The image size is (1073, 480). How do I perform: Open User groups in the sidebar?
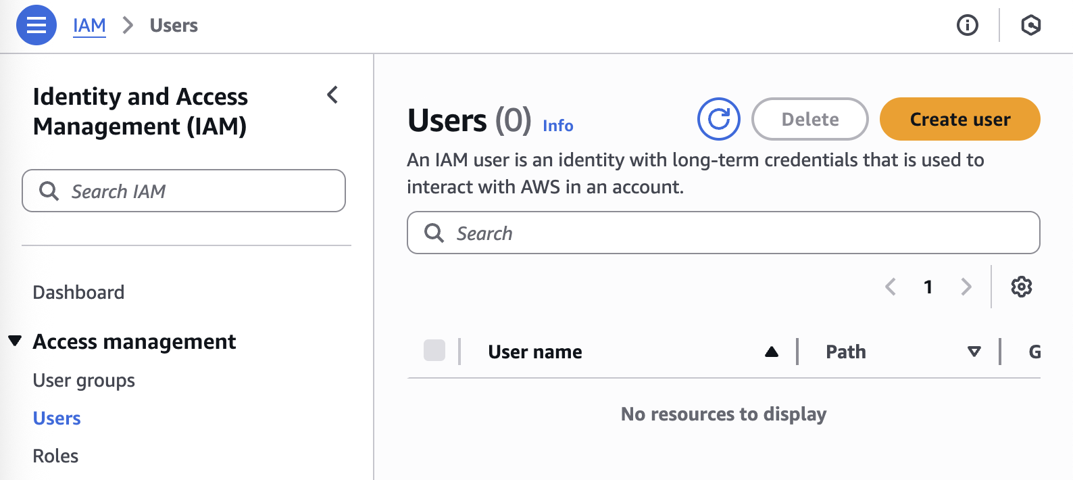(84, 380)
